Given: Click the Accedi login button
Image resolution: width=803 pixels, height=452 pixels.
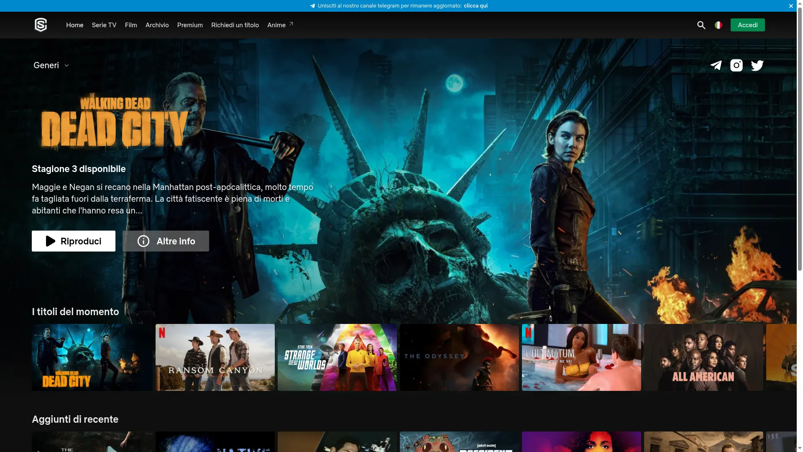Looking at the screenshot, I should [748, 25].
